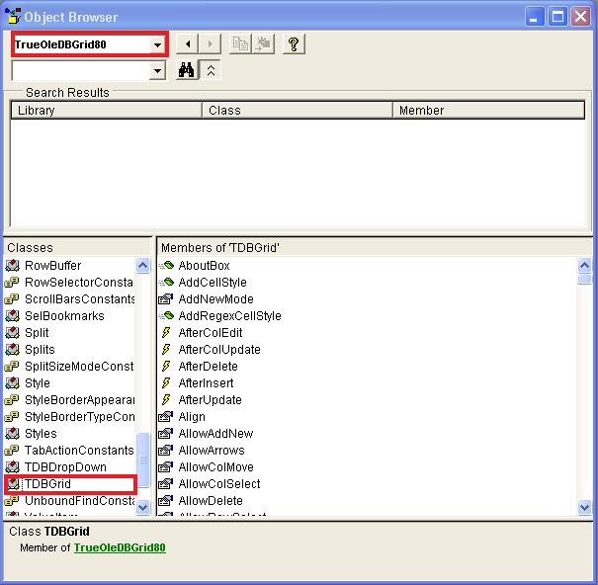Click the Class column header
Viewport: 598px width, 585px height.
pos(297,111)
